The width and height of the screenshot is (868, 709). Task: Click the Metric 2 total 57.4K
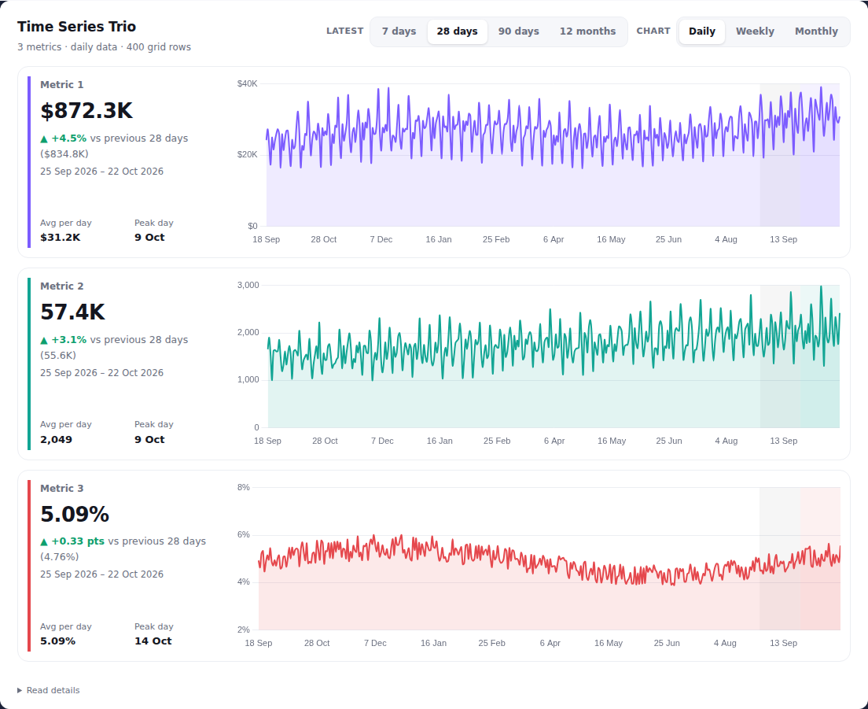pos(72,312)
